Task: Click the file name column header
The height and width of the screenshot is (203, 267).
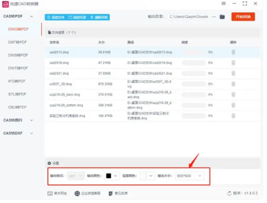Action: pyautogui.click(x=54, y=42)
